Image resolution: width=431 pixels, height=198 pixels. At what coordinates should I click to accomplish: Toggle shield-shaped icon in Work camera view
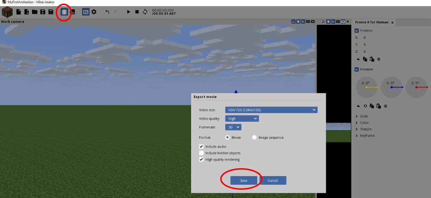point(298,22)
